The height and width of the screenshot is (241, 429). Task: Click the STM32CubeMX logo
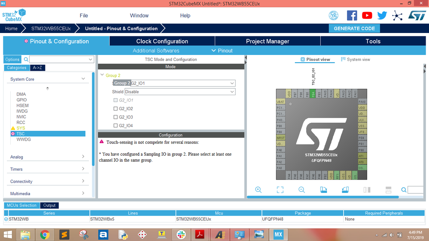coord(14,15)
